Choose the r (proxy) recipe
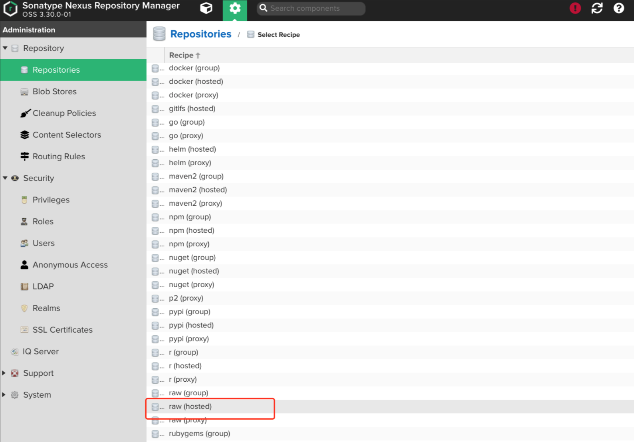The height and width of the screenshot is (442, 634). pos(390,379)
